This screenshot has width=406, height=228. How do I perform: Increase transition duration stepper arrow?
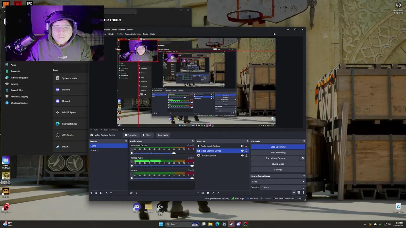pos(303,186)
